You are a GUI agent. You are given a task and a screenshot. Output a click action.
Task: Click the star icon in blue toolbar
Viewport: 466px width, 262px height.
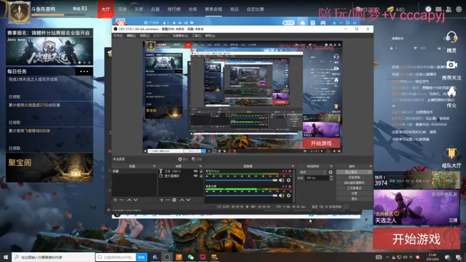click(174, 23)
